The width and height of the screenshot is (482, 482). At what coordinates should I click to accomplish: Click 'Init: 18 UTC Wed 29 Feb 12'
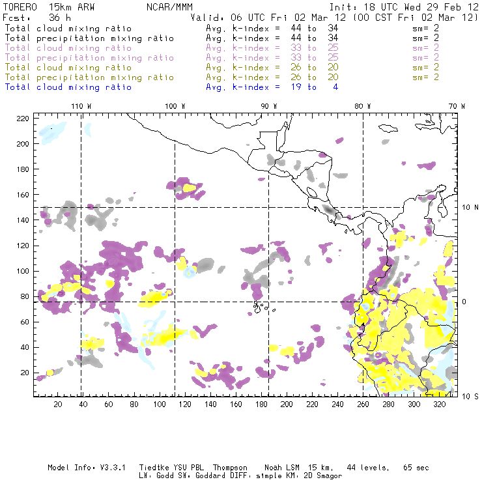click(404, 7)
